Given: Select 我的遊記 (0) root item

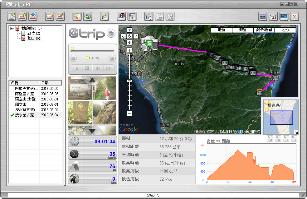Looking at the screenshot, I should point(31,28).
